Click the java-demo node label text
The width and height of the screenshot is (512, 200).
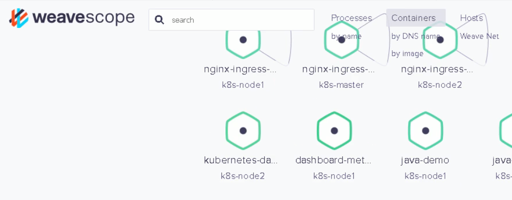425,160
